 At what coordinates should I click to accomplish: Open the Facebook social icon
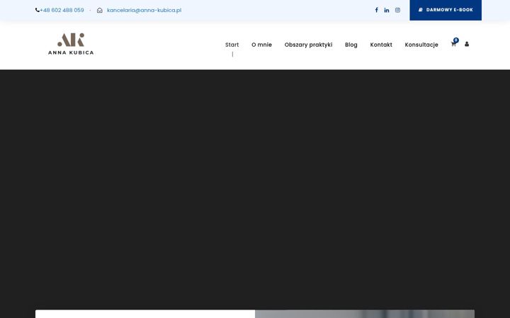376,10
